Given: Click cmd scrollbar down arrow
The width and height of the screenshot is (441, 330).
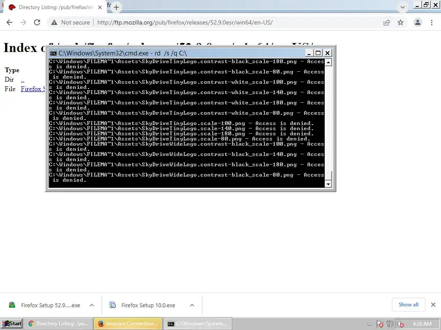Looking at the screenshot, I should 328,184.
